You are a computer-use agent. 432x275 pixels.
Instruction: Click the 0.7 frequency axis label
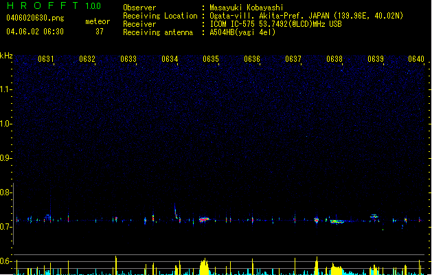coord(5,227)
